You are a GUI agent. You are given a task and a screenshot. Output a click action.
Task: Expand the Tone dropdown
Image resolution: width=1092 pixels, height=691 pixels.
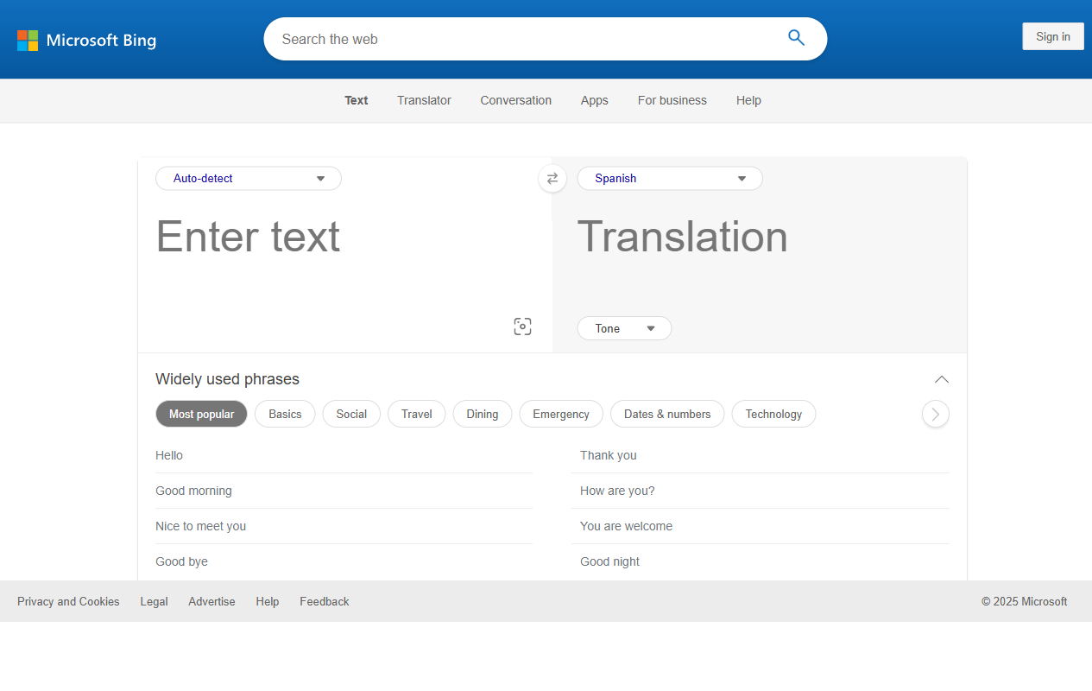tap(624, 328)
